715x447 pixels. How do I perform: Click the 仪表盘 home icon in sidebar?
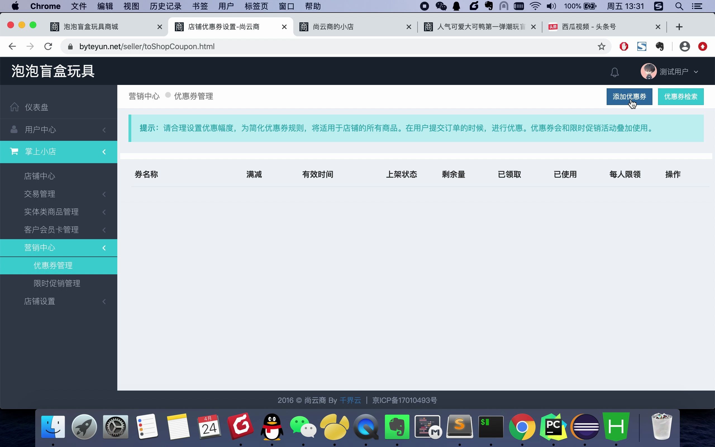(x=14, y=107)
